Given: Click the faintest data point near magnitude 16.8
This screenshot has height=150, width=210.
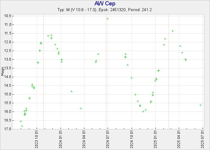Looking at the screenshot, I should click(22, 126).
